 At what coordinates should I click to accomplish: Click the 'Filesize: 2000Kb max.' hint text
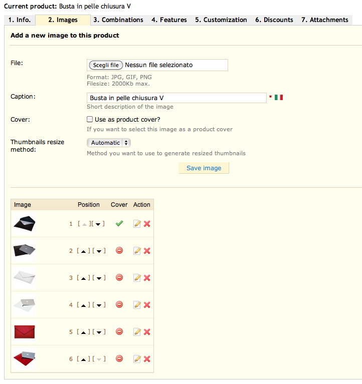tap(118, 84)
